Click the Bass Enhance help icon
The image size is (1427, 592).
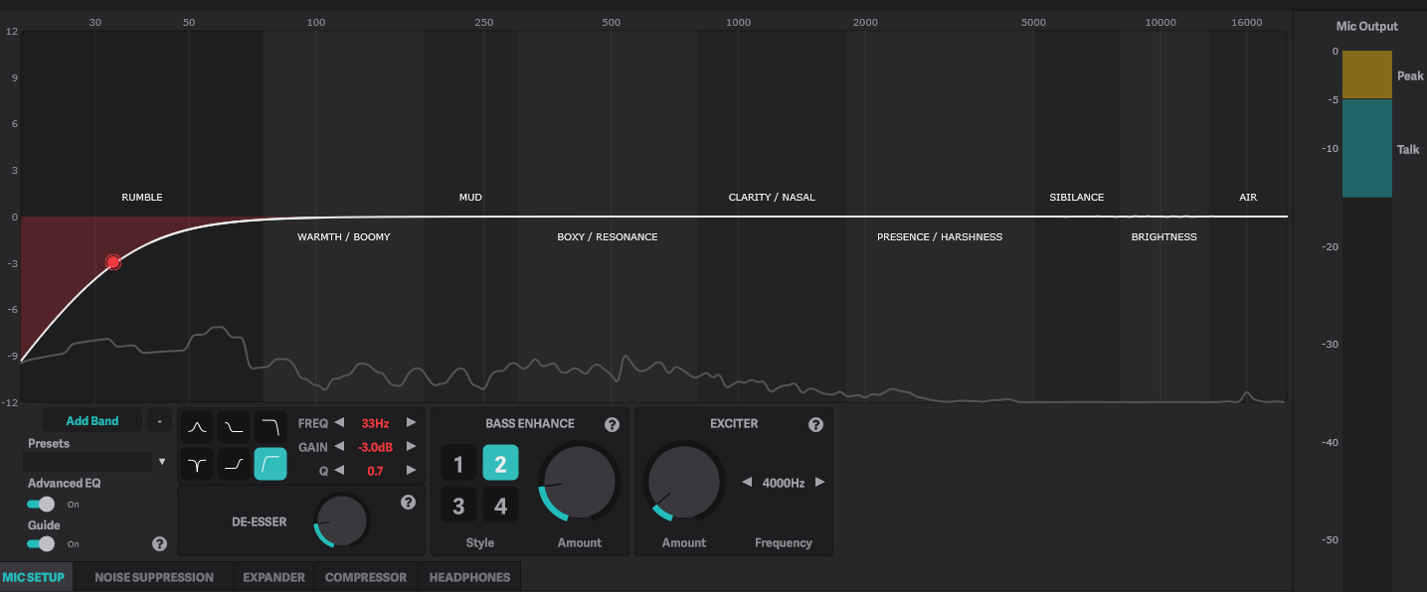[613, 424]
